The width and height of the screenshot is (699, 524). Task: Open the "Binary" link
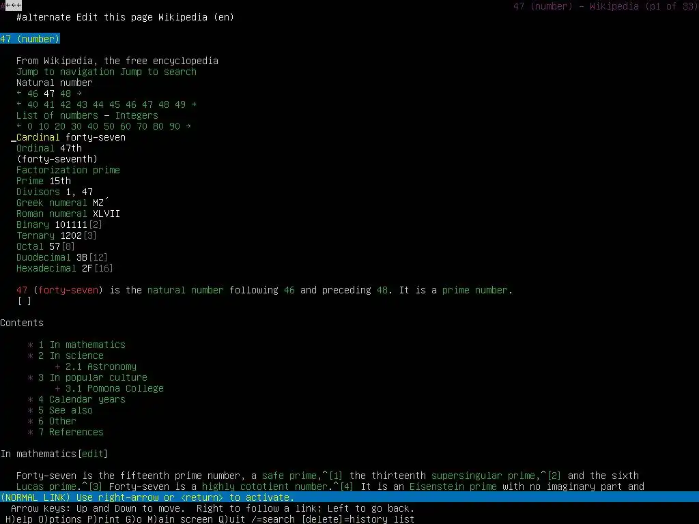pyautogui.click(x=33, y=224)
